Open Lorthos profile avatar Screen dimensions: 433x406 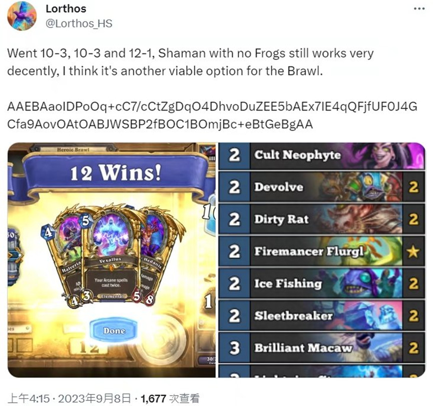click(22, 15)
